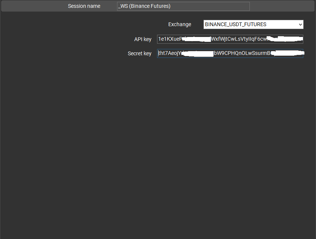
Task: Click the Exchange dropdown arrow chevron
Action: pyautogui.click(x=300, y=25)
